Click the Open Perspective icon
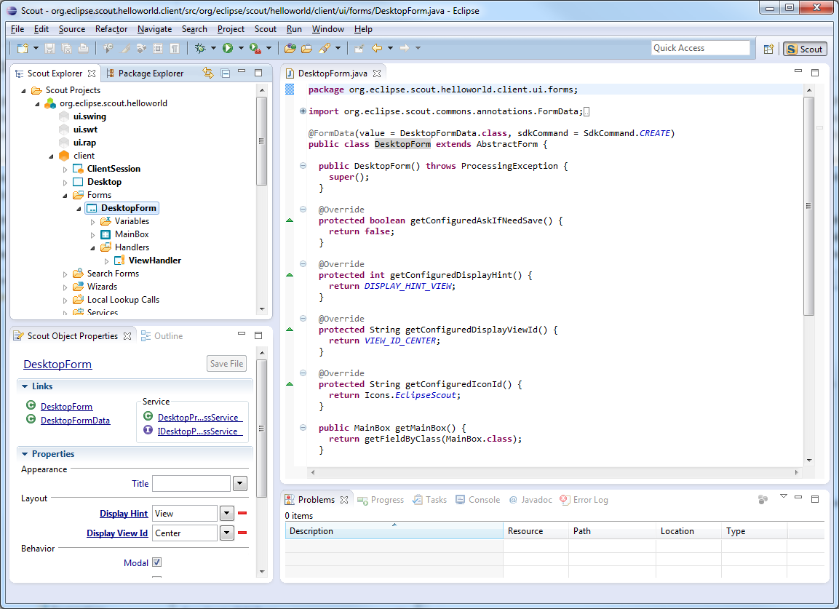Viewport: 839px width, 609px height. pyautogui.click(x=769, y=49)
